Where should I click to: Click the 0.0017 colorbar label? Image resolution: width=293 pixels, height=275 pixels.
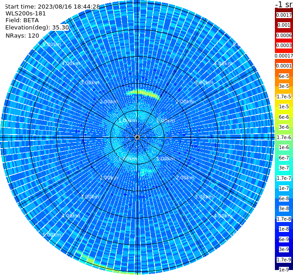click(x=284, y=15)
